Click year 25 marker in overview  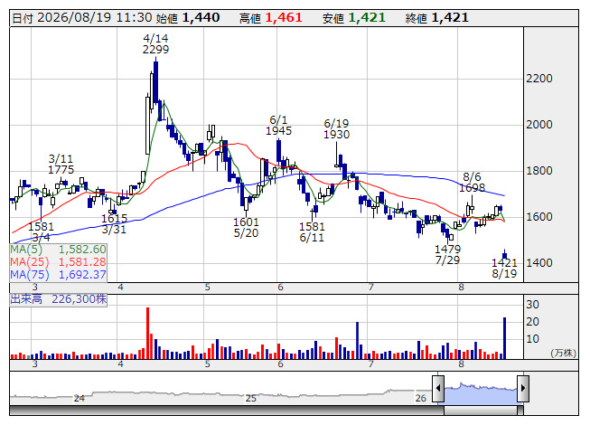point(250,398)
